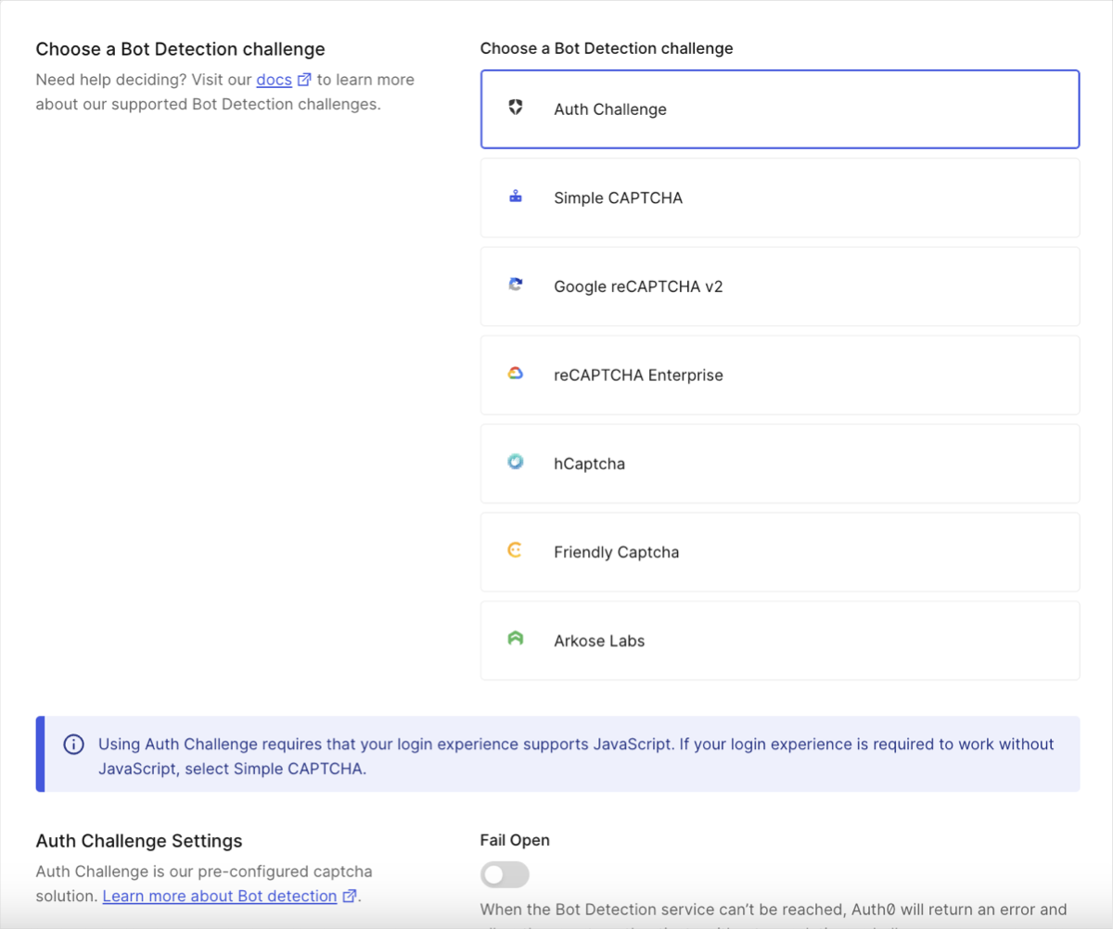The height and width of the screenshot is (929, 1113).
Task: Select the Friendly Captcha option
Action: (x=780, y=552)
